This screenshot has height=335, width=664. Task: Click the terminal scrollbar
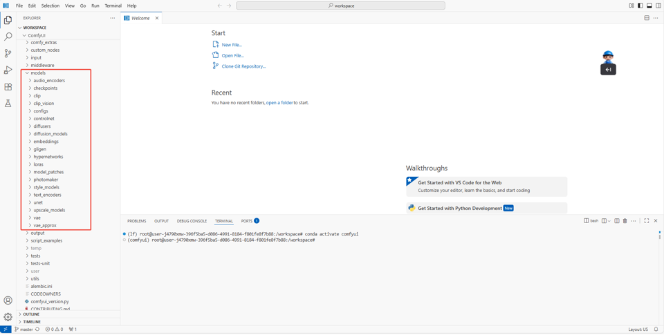pyautogui.click(x=659, y=236)
